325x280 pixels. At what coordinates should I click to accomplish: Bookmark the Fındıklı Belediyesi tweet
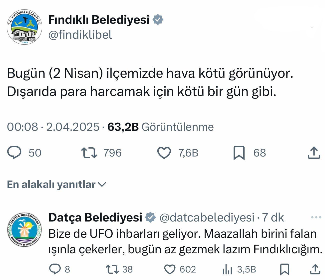tap(239, 153)
